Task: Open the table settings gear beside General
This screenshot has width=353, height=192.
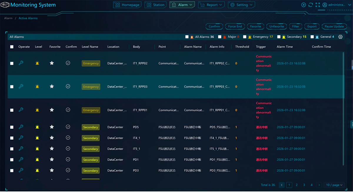Action: pos(340,37)
